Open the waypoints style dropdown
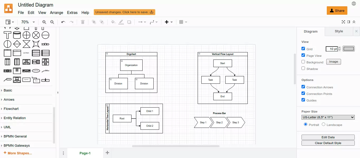The width and height of the screenshot is (360, 158). coord(154,22)
